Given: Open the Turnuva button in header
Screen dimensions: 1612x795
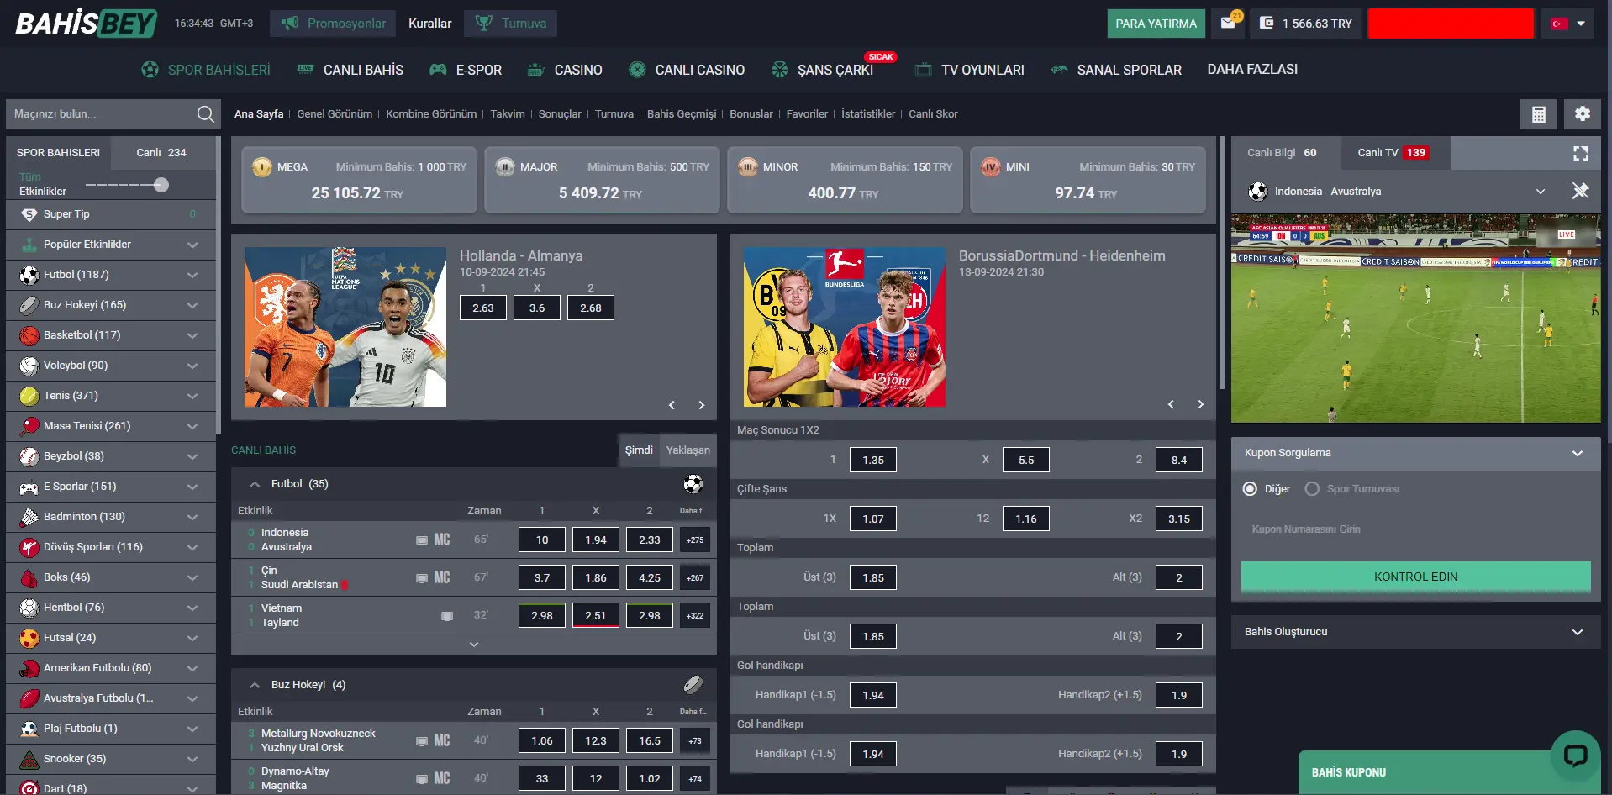Looking at the screenshot, I should click(x=510, y=24).
